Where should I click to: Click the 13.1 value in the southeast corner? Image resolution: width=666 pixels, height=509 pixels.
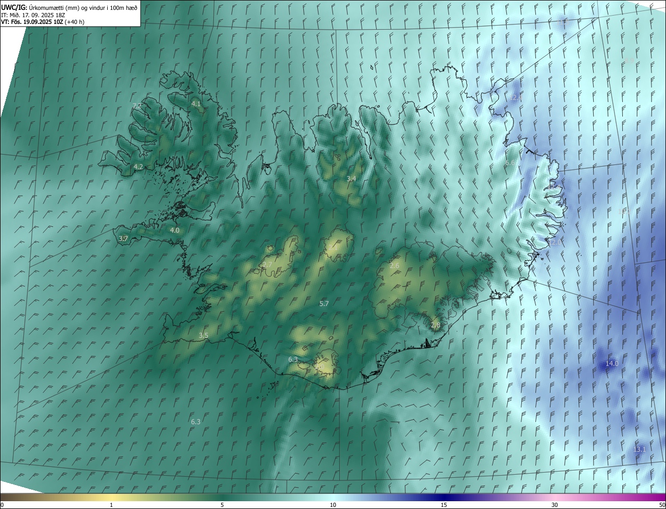tap(639, 449)
